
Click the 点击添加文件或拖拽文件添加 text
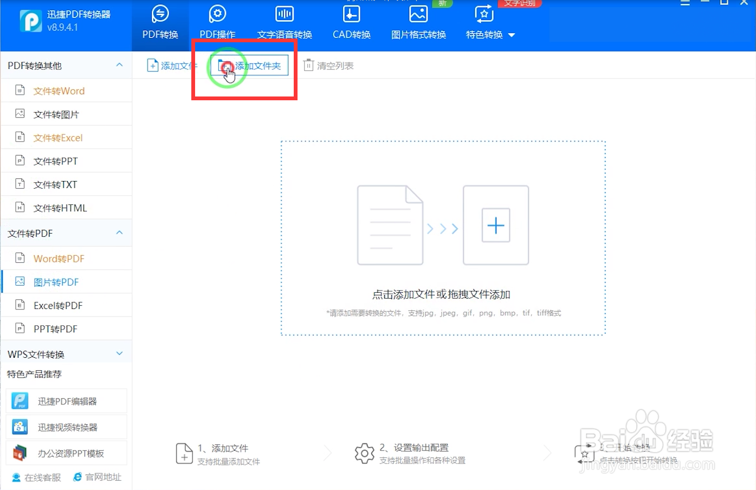(441, 294)
